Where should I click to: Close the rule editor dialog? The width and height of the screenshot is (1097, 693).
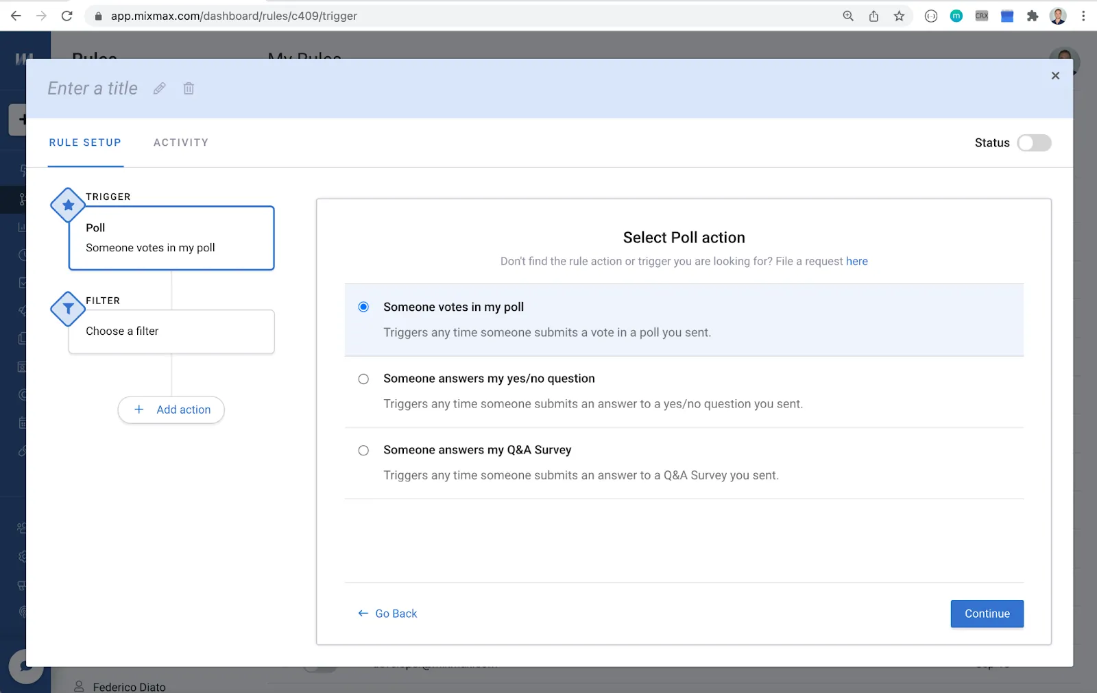click(1055, 76)
